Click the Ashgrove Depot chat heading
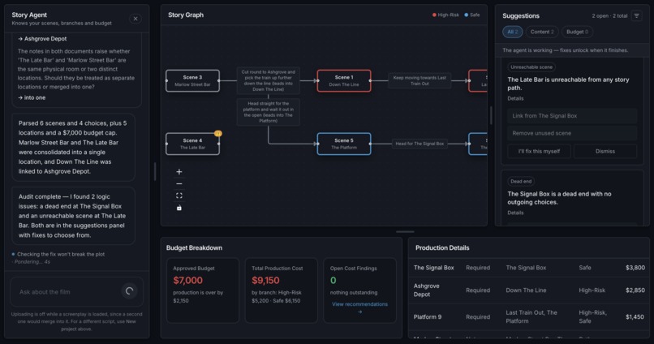The width and height of the screenshot is (654, 344). tap(42, 39)
